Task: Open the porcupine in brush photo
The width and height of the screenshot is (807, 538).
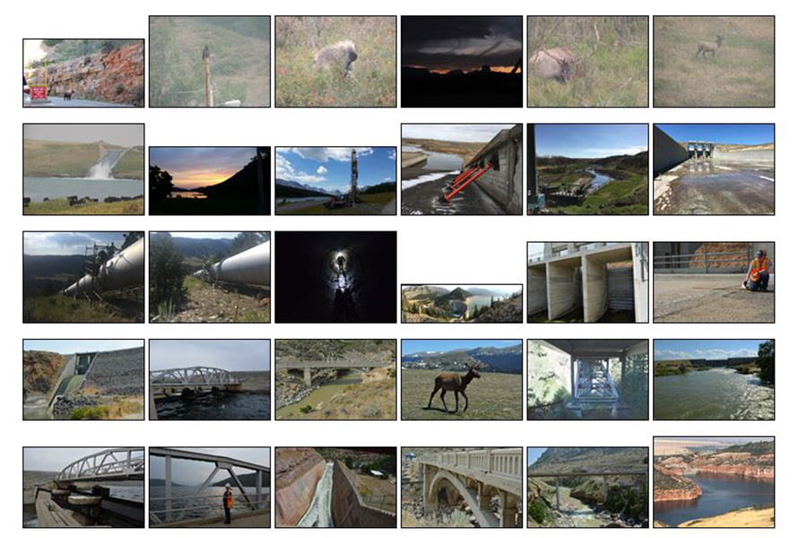Action: tap(335, 61)
